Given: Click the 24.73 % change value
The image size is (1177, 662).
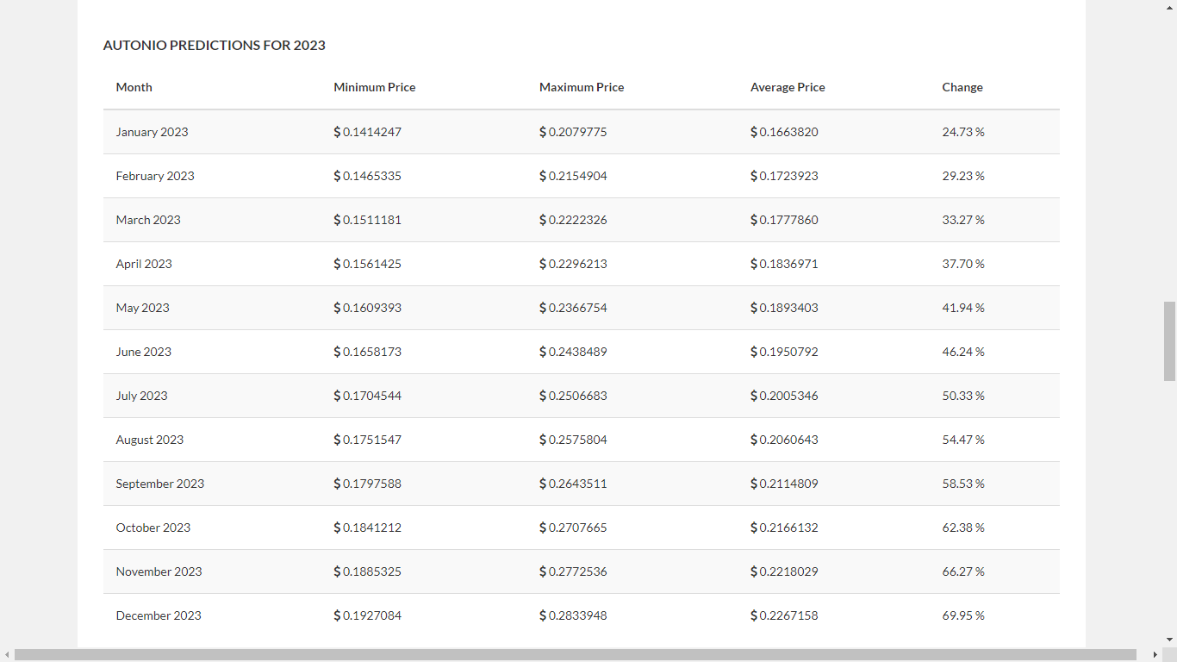Looking at the screenshot, I should tap(963, 132).
